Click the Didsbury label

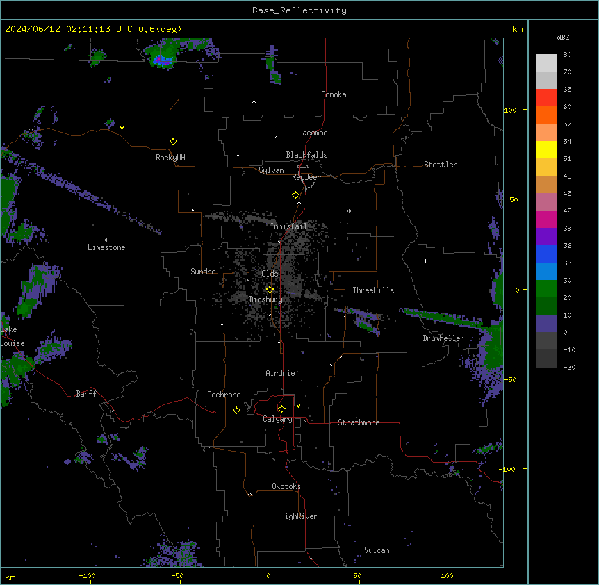266,299
